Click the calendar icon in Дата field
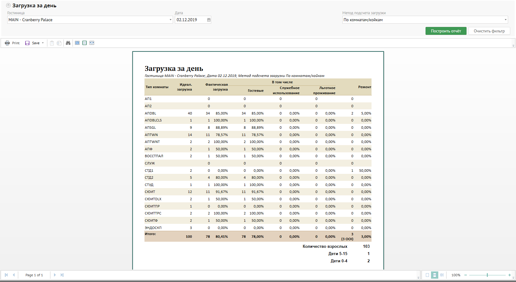 209,20
